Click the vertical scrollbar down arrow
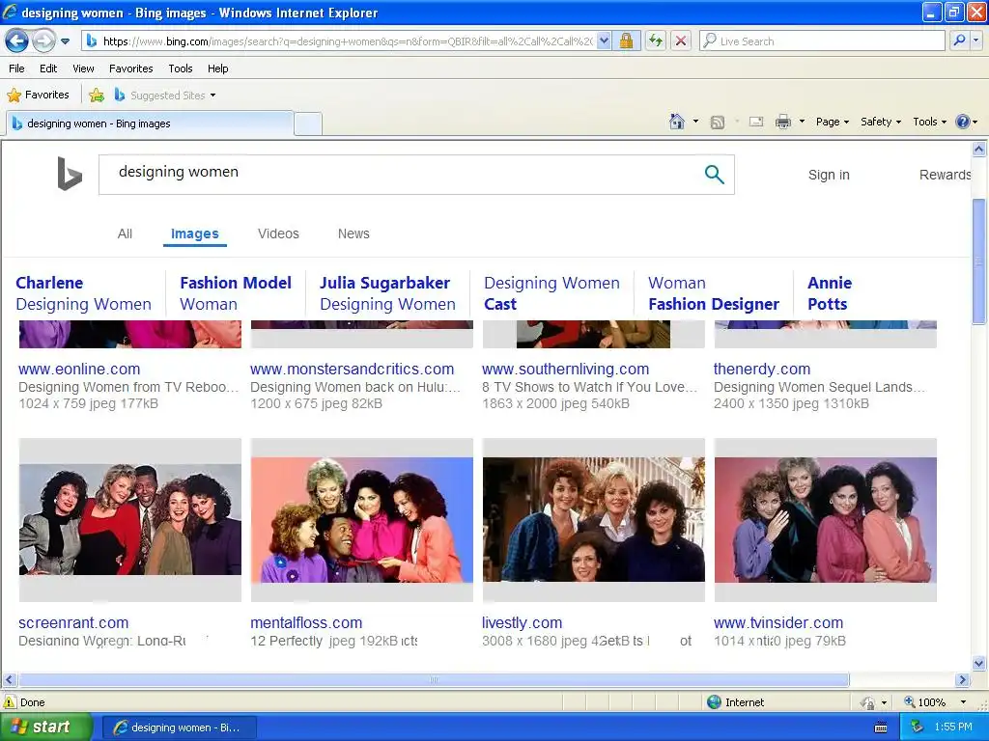The width and height of the screenshot is (989, 741). click(979, 663)
